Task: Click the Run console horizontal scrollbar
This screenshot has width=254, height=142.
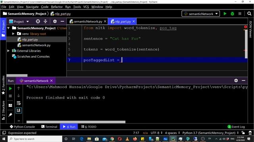Action: point(76,122)
